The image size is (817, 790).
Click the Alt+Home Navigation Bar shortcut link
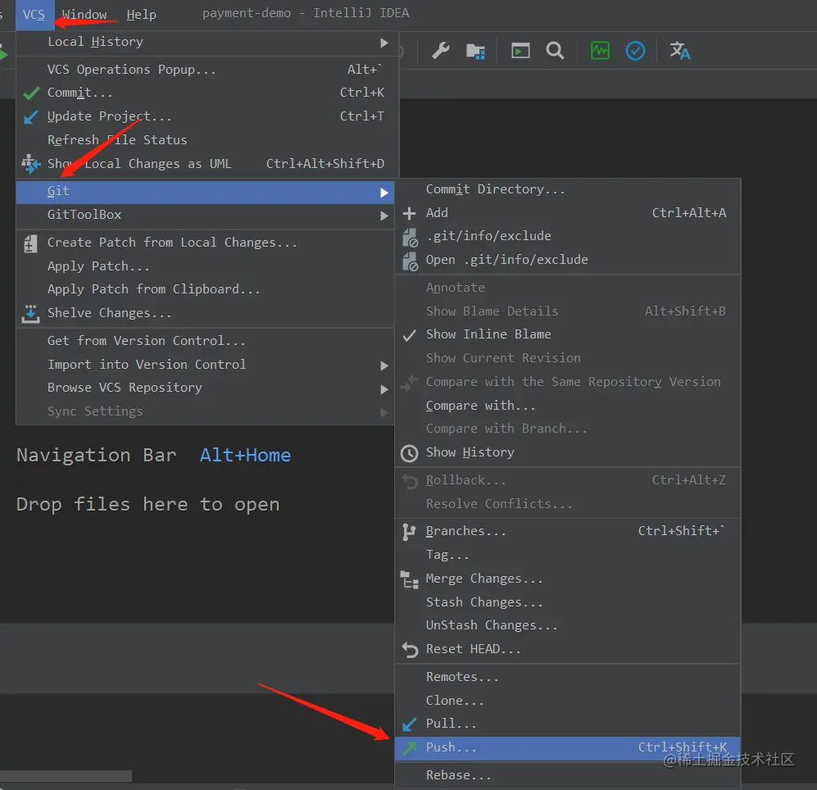click(245, 456)
